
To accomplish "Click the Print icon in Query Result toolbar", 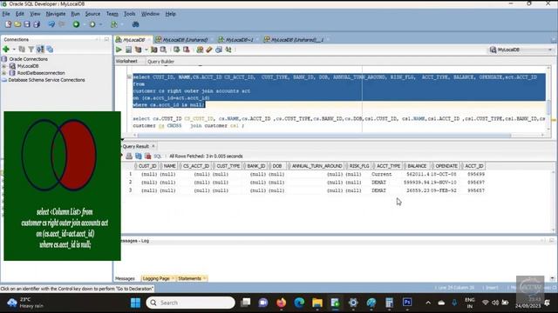I will tap(129, 156).
